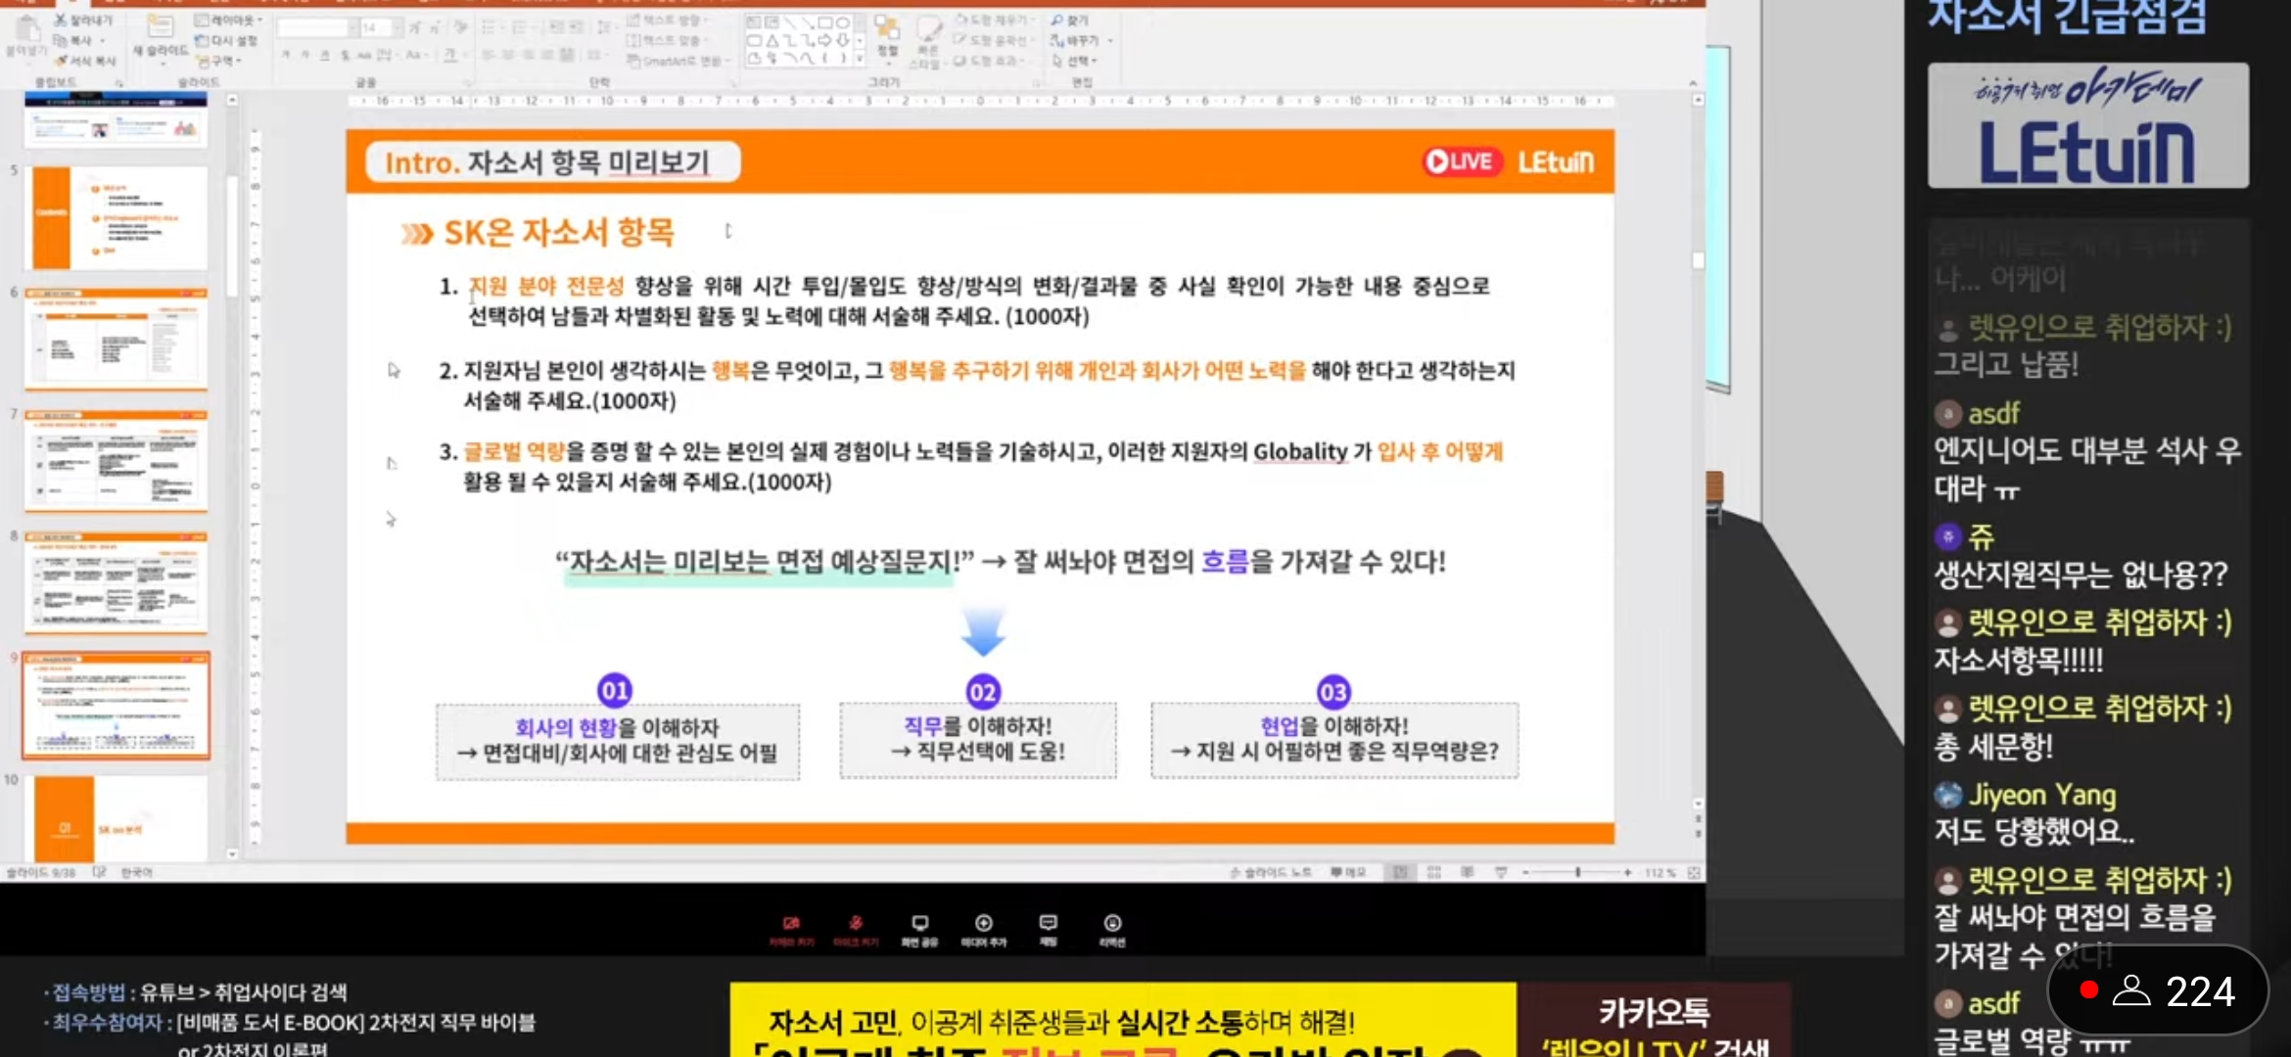Image resolution: width=2291 pixels, height=1057 pixels.
Task: Click zoom in plus button
Action: pos(1627,872)
